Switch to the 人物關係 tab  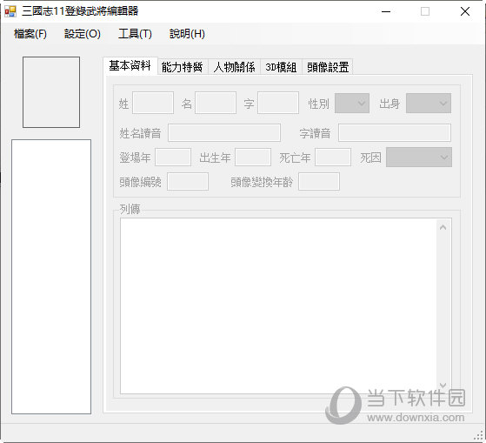point(235,67)
